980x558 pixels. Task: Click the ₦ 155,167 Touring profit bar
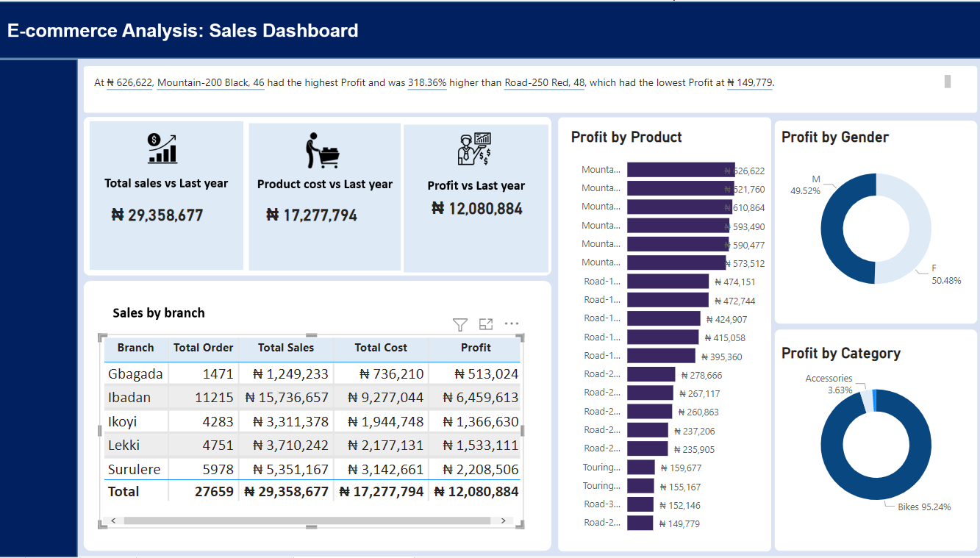(640, 486)
